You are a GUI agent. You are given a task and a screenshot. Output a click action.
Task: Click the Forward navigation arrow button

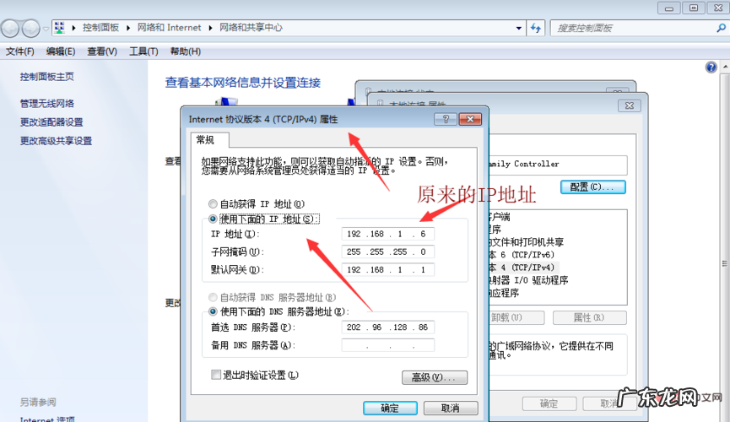tap(30, 29)
